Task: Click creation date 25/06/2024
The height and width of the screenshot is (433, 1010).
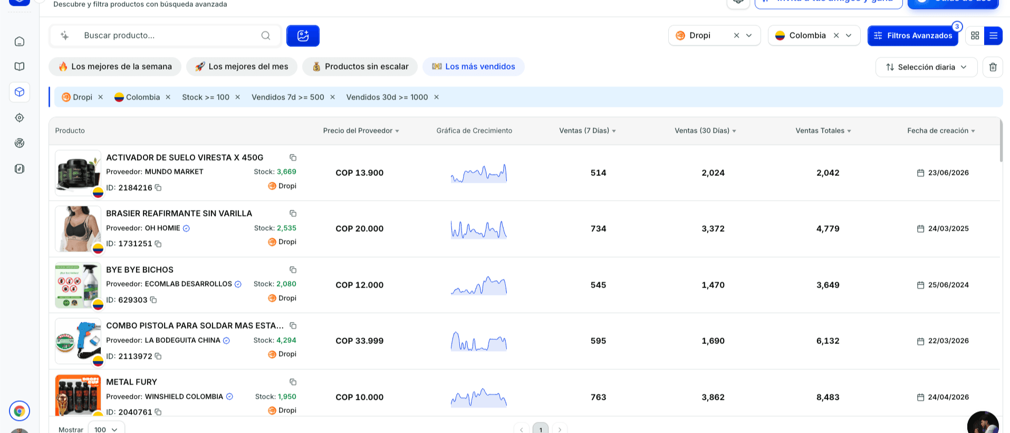Action: (948, 285)
